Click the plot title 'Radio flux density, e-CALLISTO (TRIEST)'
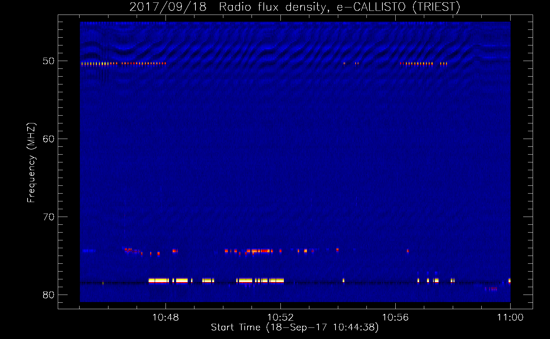Viewport: 550px width, 339px height. click(340, 7)
